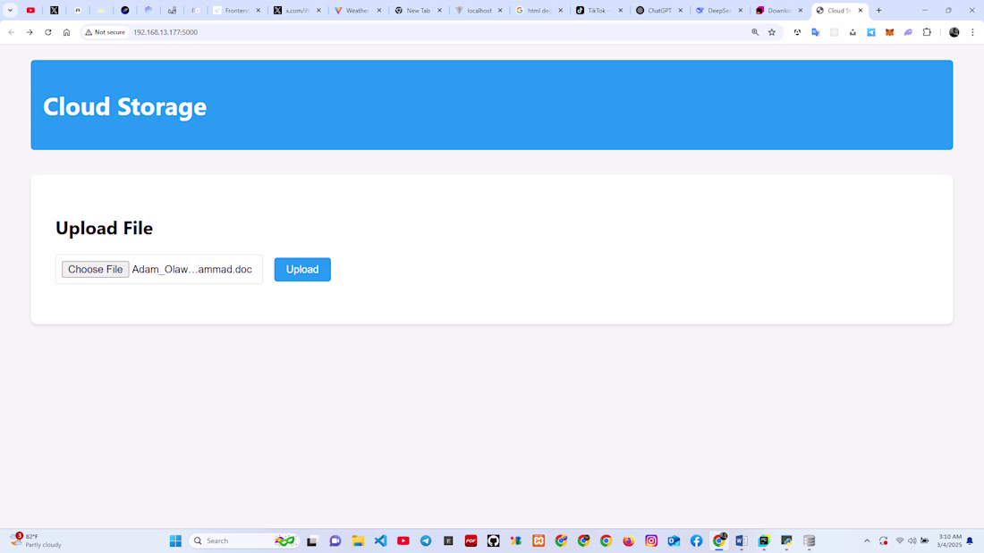Open Telegram from the taskbar
The image size is (984, 553).
coord(426,540)
